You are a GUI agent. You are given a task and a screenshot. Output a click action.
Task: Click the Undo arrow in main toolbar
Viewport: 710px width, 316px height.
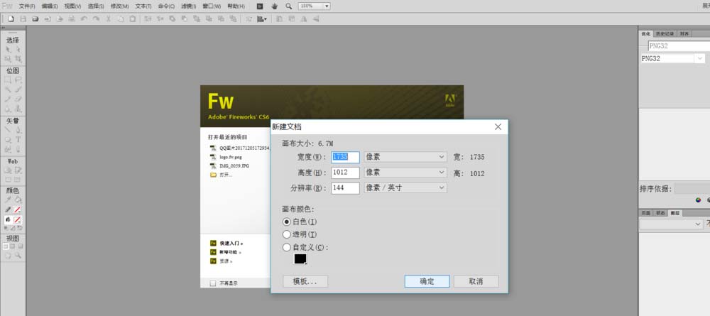84,19
